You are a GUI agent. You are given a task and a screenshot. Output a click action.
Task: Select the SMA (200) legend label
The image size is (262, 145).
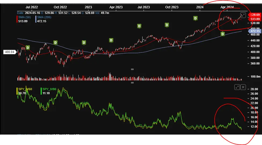coord(44,17)
